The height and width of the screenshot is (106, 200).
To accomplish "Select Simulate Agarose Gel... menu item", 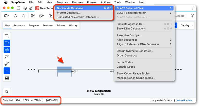I will tap(144, 24).
